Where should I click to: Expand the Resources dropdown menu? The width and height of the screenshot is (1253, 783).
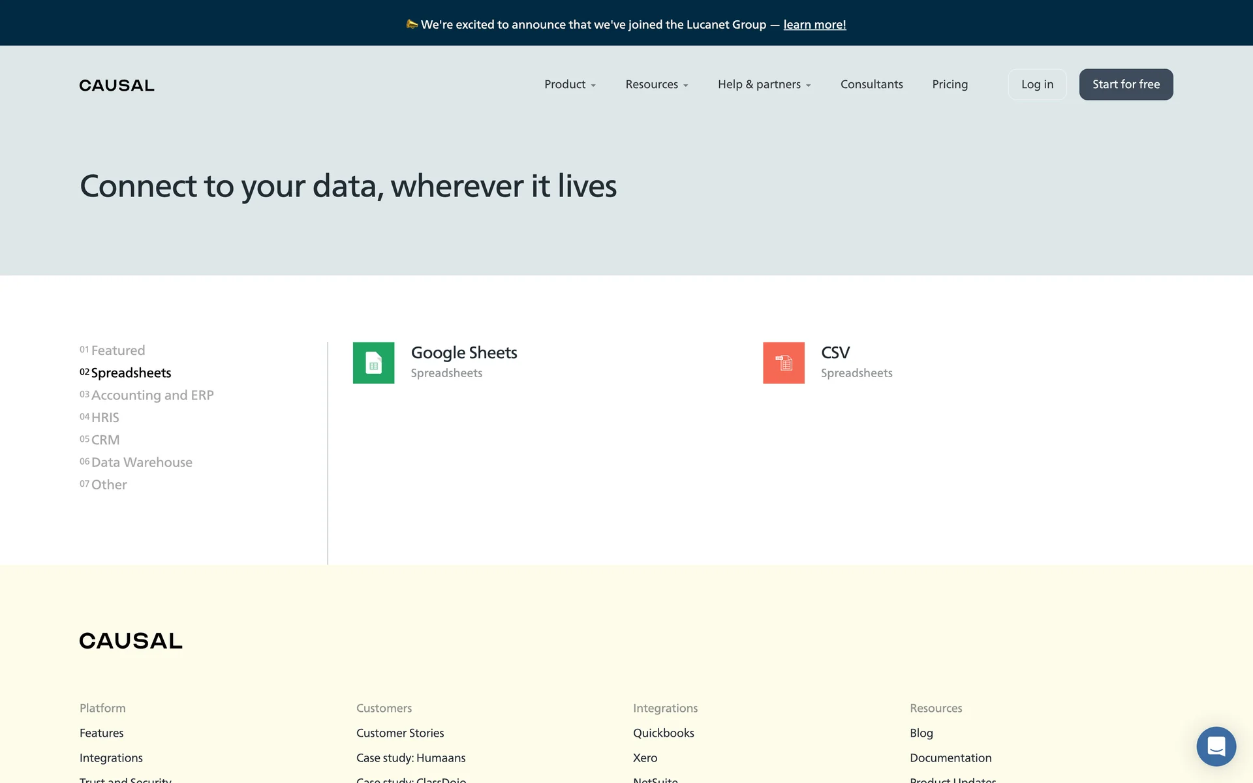(657, 84)
